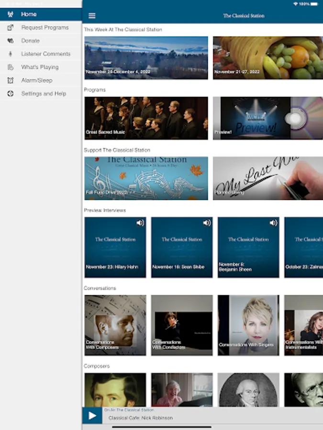Open Settings and Help menu item
The height and width of the screenshot is (430, 323).
[x=41, y=94]
